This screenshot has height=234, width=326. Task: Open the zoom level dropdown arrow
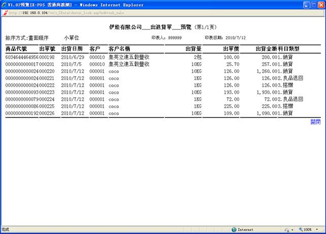point(316,229)
